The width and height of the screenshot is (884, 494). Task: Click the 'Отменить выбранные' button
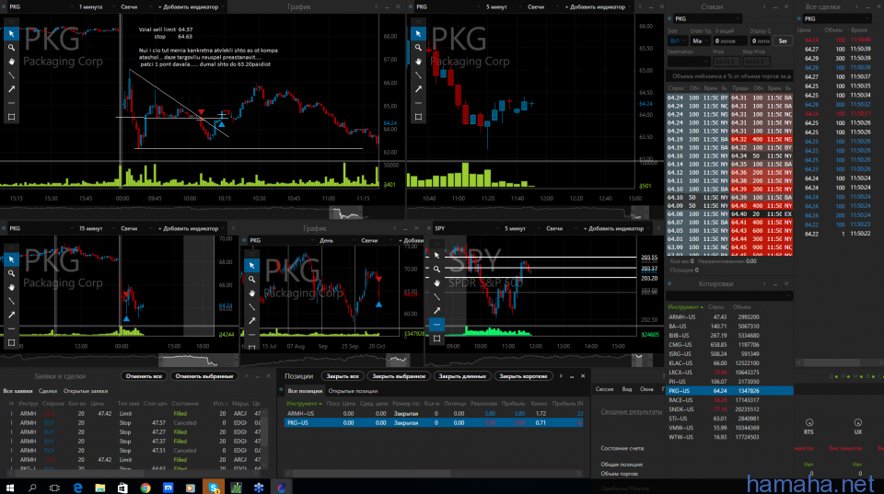pyautogui.click(x=204, y=376)
